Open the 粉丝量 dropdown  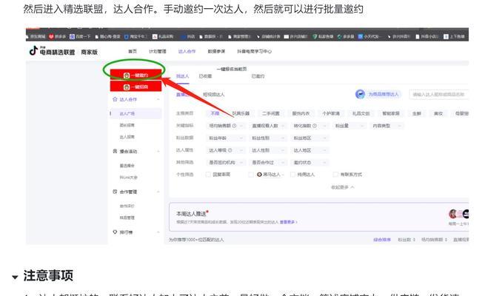point(349,126)
